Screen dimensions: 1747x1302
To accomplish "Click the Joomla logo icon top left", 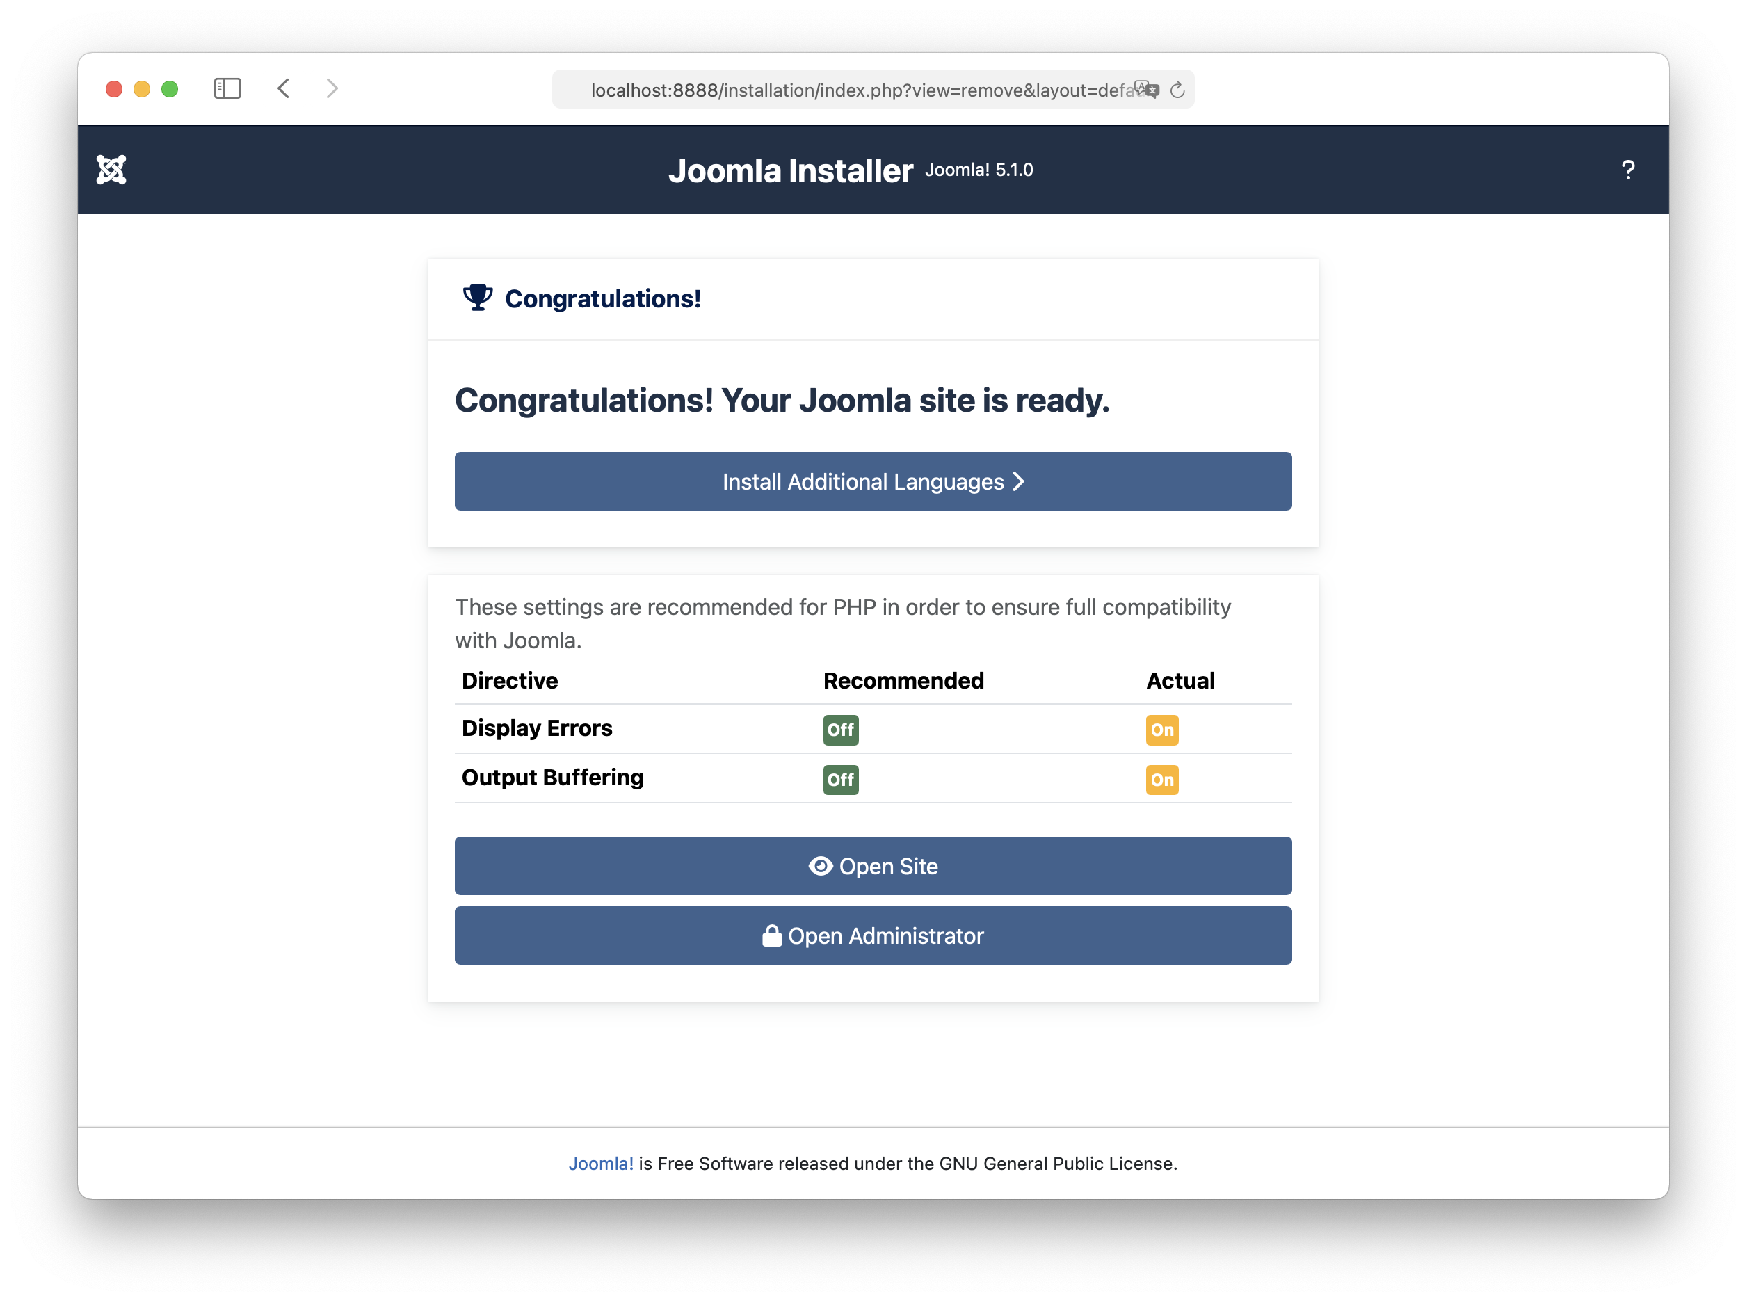I will tap(112, 168).
